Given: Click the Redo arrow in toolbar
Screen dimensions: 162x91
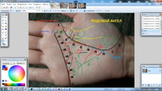Looking at the screenshot, I should 33,8.
